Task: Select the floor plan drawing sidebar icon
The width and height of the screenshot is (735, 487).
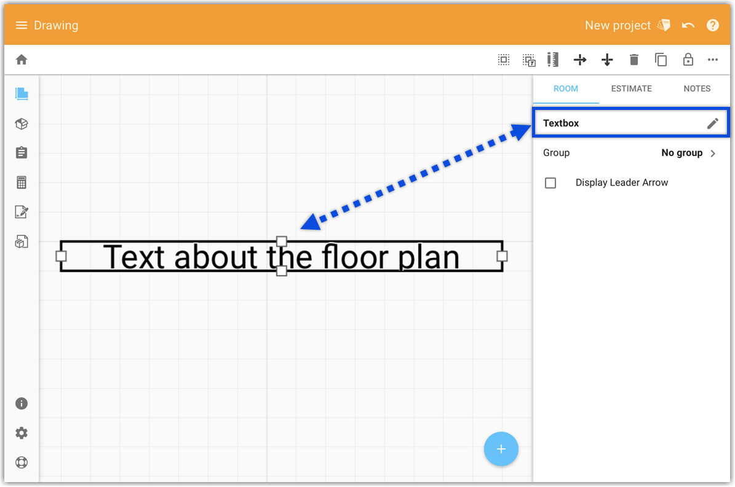Action: pos(22,94)
